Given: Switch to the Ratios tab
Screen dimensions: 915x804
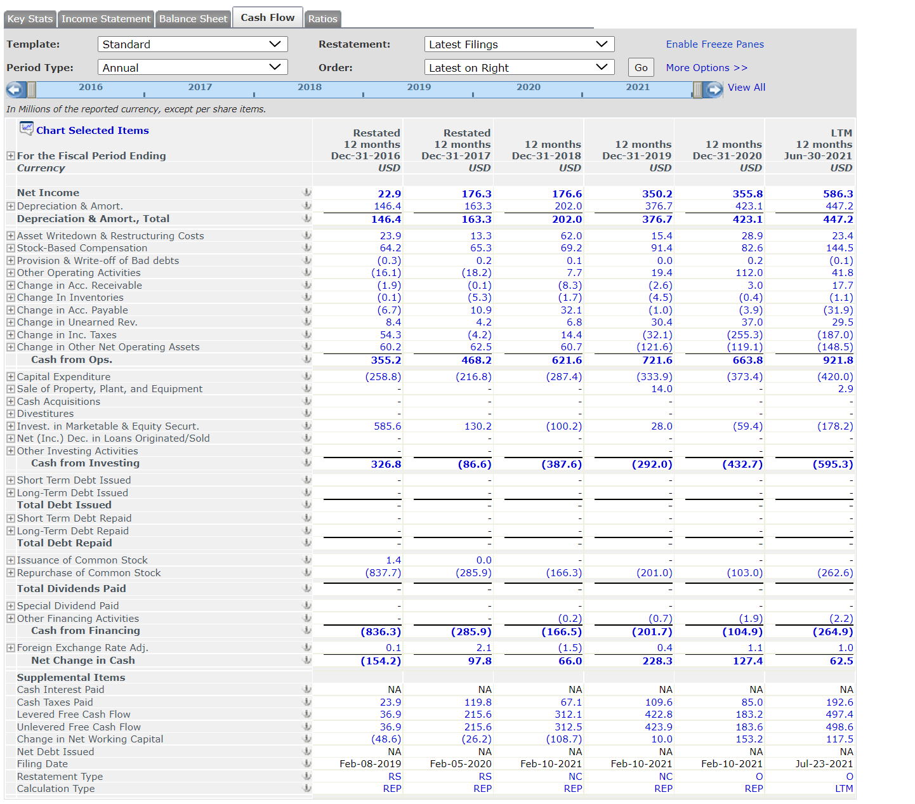Looking at the screenshot, I should tap(322, 18).
